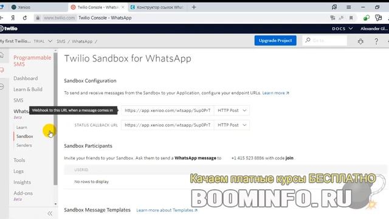Click the green extension icon
Image resolution: width=389 pixels, height=219 pixels.
(x=366, y=18)
